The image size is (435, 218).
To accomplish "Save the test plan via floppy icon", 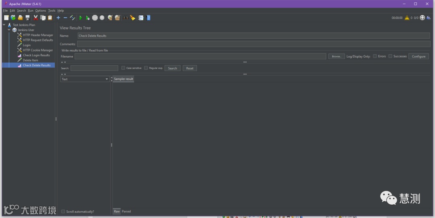I will coord(27,18).
